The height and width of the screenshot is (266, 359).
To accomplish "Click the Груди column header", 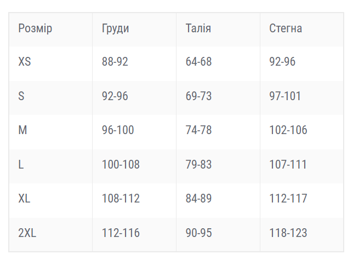I will (116, 29).
